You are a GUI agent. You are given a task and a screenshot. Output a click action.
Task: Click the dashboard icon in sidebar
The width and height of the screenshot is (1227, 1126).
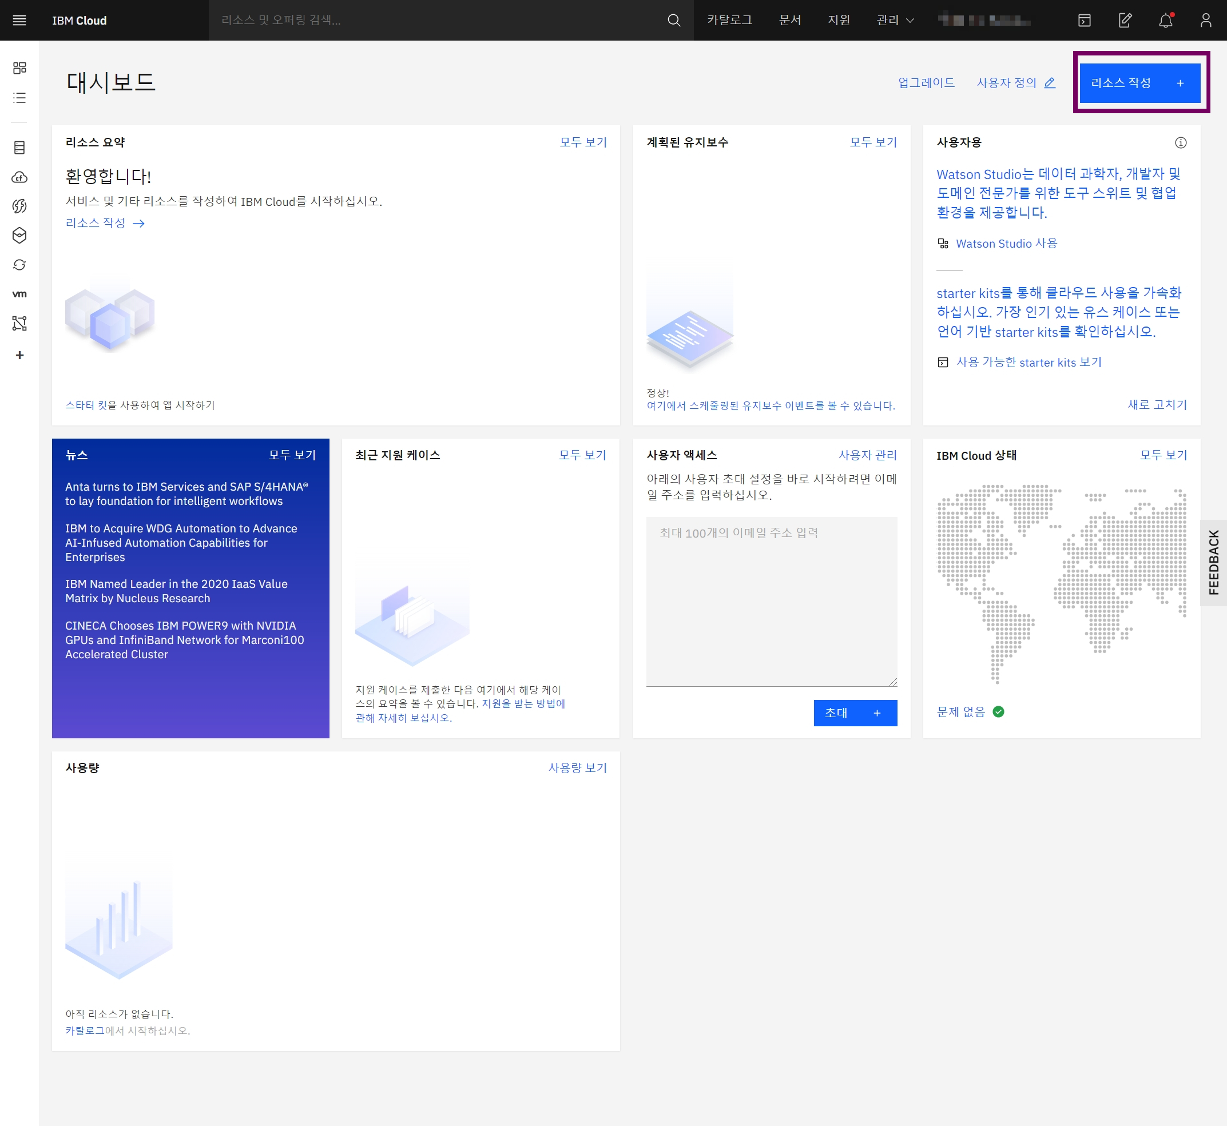click(19, 67)
